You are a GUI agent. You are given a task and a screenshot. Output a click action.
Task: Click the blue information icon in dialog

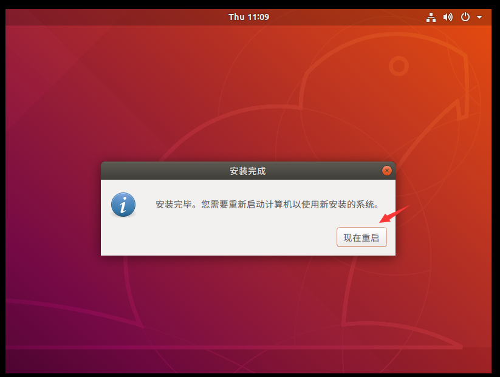(123, 205)
